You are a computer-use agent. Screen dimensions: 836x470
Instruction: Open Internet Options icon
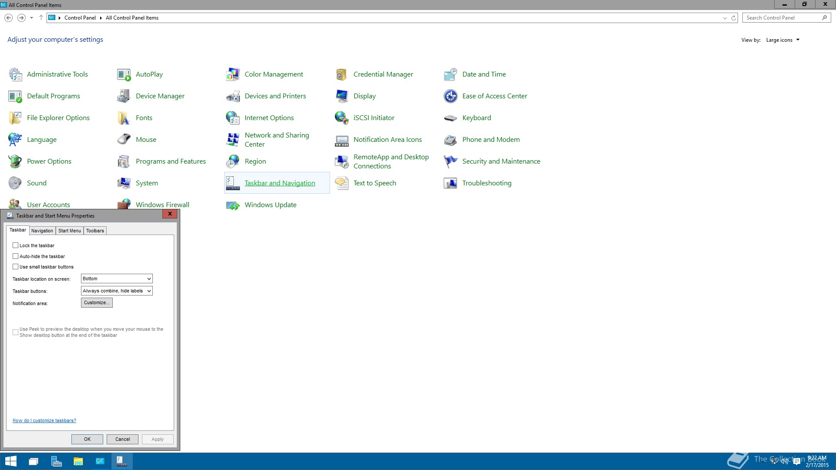(x=233, y=118)
